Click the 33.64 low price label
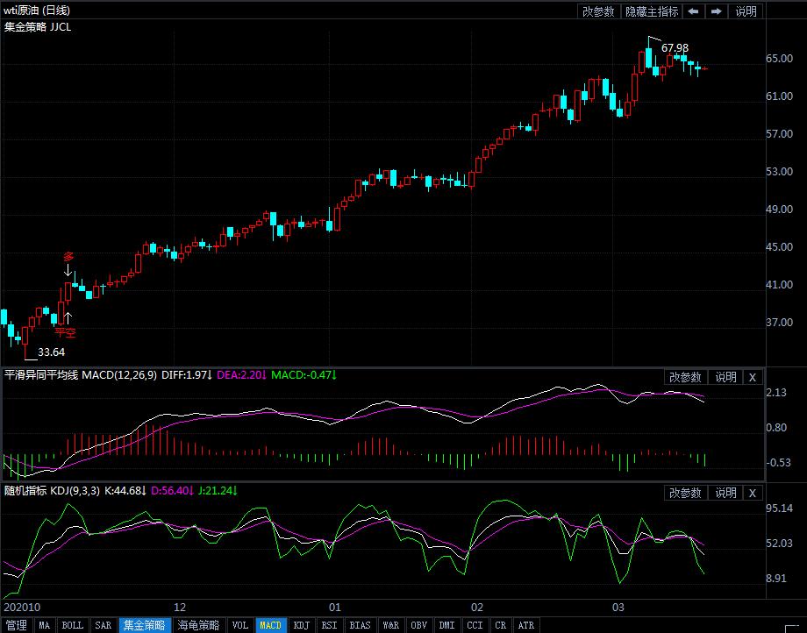Screen dimensions: 807x633 tap(52, 352)
